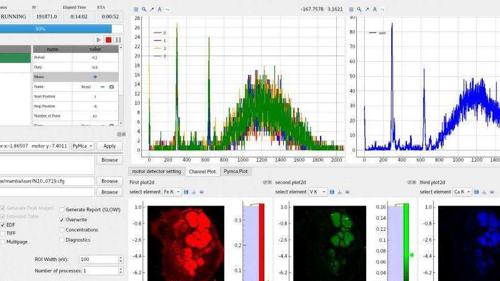The height and width of the screenshot is (281, 500).
Task: Click the Number of Point value cell
Action: click(95, 116)
